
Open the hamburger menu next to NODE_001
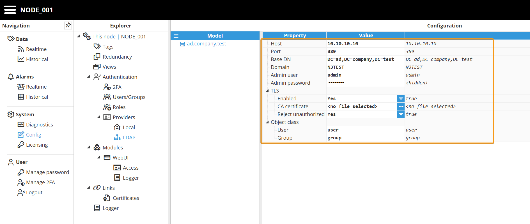(x=10, y=10)
